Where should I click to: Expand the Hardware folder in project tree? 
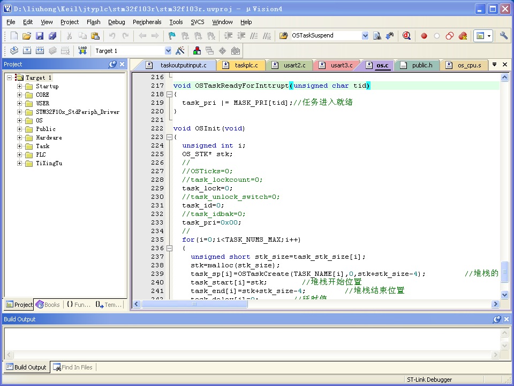20,137
